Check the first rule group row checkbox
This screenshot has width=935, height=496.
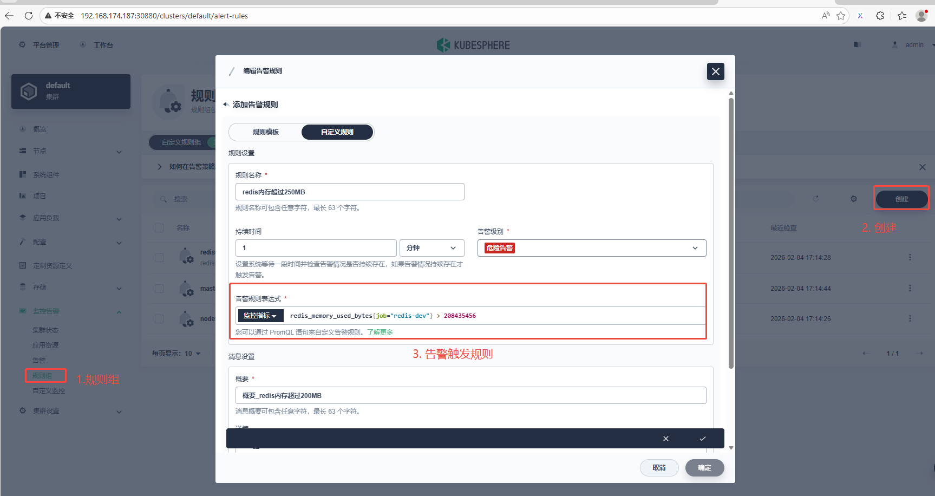(159, 258)
